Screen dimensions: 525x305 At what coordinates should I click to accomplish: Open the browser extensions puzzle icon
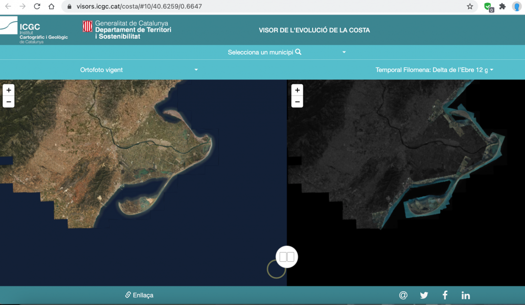tap(502, 7)
